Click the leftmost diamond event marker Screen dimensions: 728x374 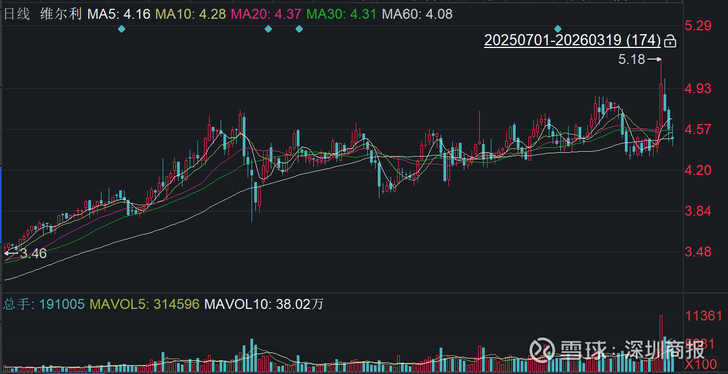click(122, 29)
